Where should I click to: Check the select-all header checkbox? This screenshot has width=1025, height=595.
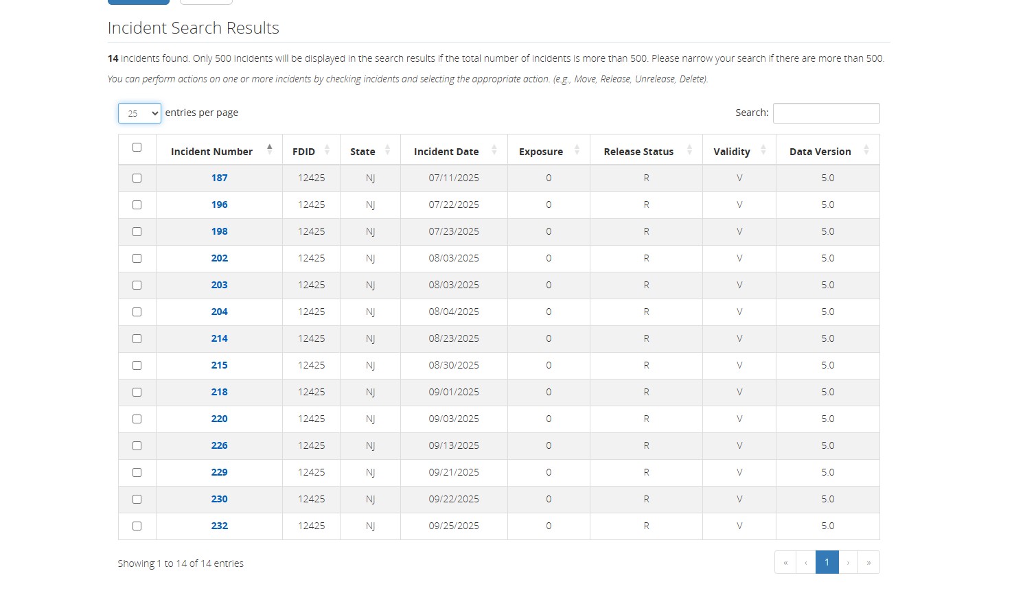tap(137, 147)
